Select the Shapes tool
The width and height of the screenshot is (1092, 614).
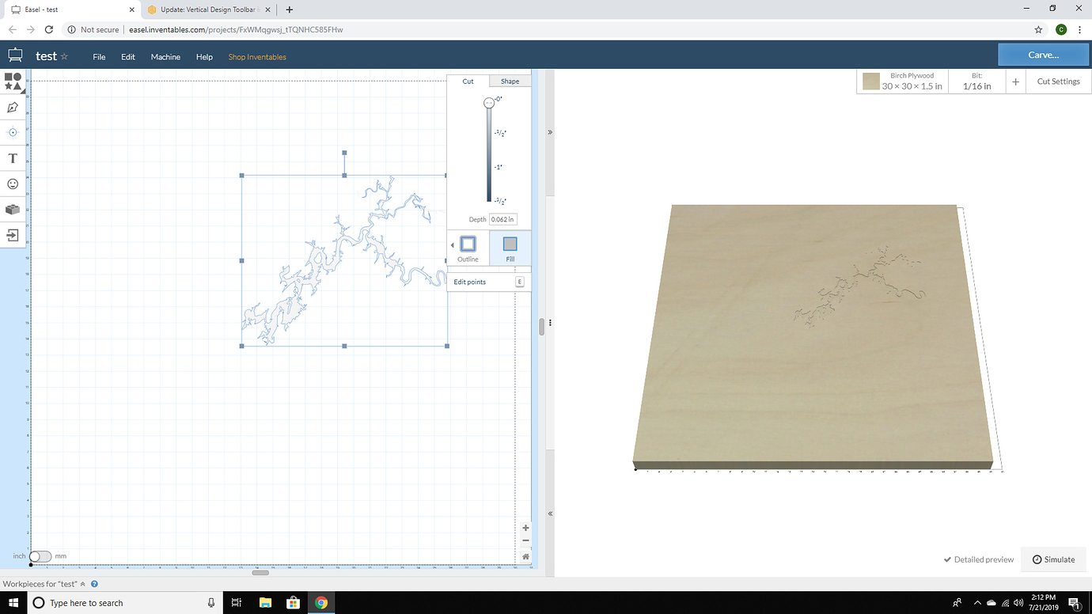coord(13,79)
